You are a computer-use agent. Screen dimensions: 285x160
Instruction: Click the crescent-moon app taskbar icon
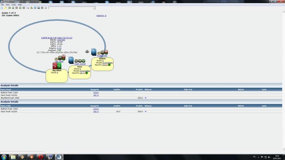(59, 157)
